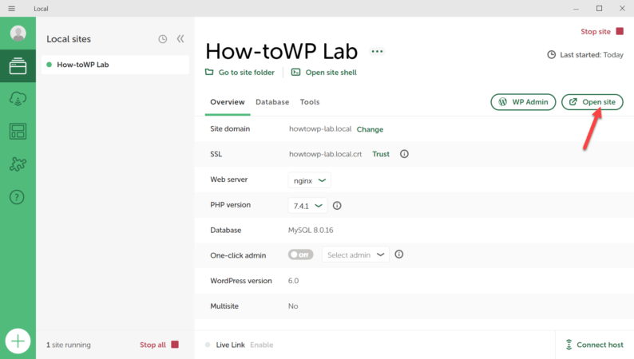Viewport: 634px width, 359px height.
Task: Enable Live Link
Action: [262, 345]
